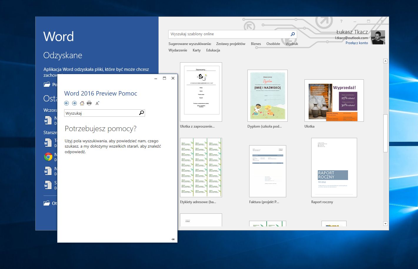Choose Karty suggested search

tap(197, 50)
